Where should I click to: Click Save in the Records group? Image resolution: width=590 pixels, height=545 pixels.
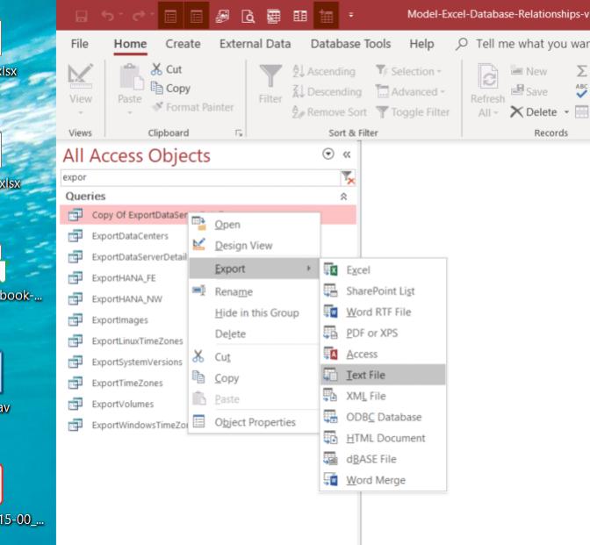click(529, 91)
